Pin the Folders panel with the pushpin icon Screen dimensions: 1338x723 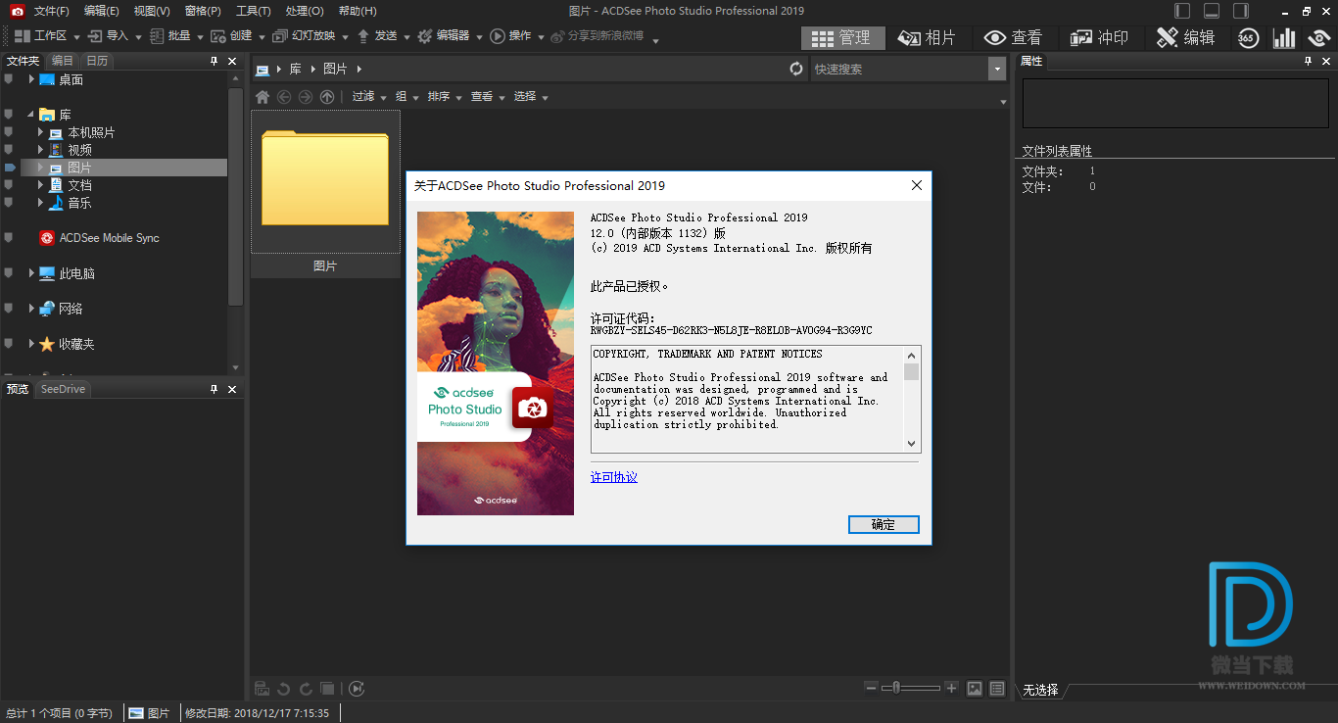point(214,61)
